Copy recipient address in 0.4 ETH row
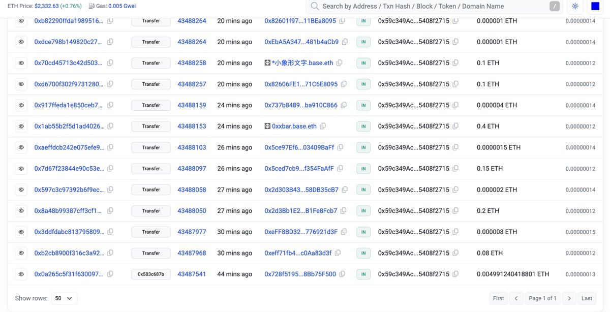 point(455,126)
